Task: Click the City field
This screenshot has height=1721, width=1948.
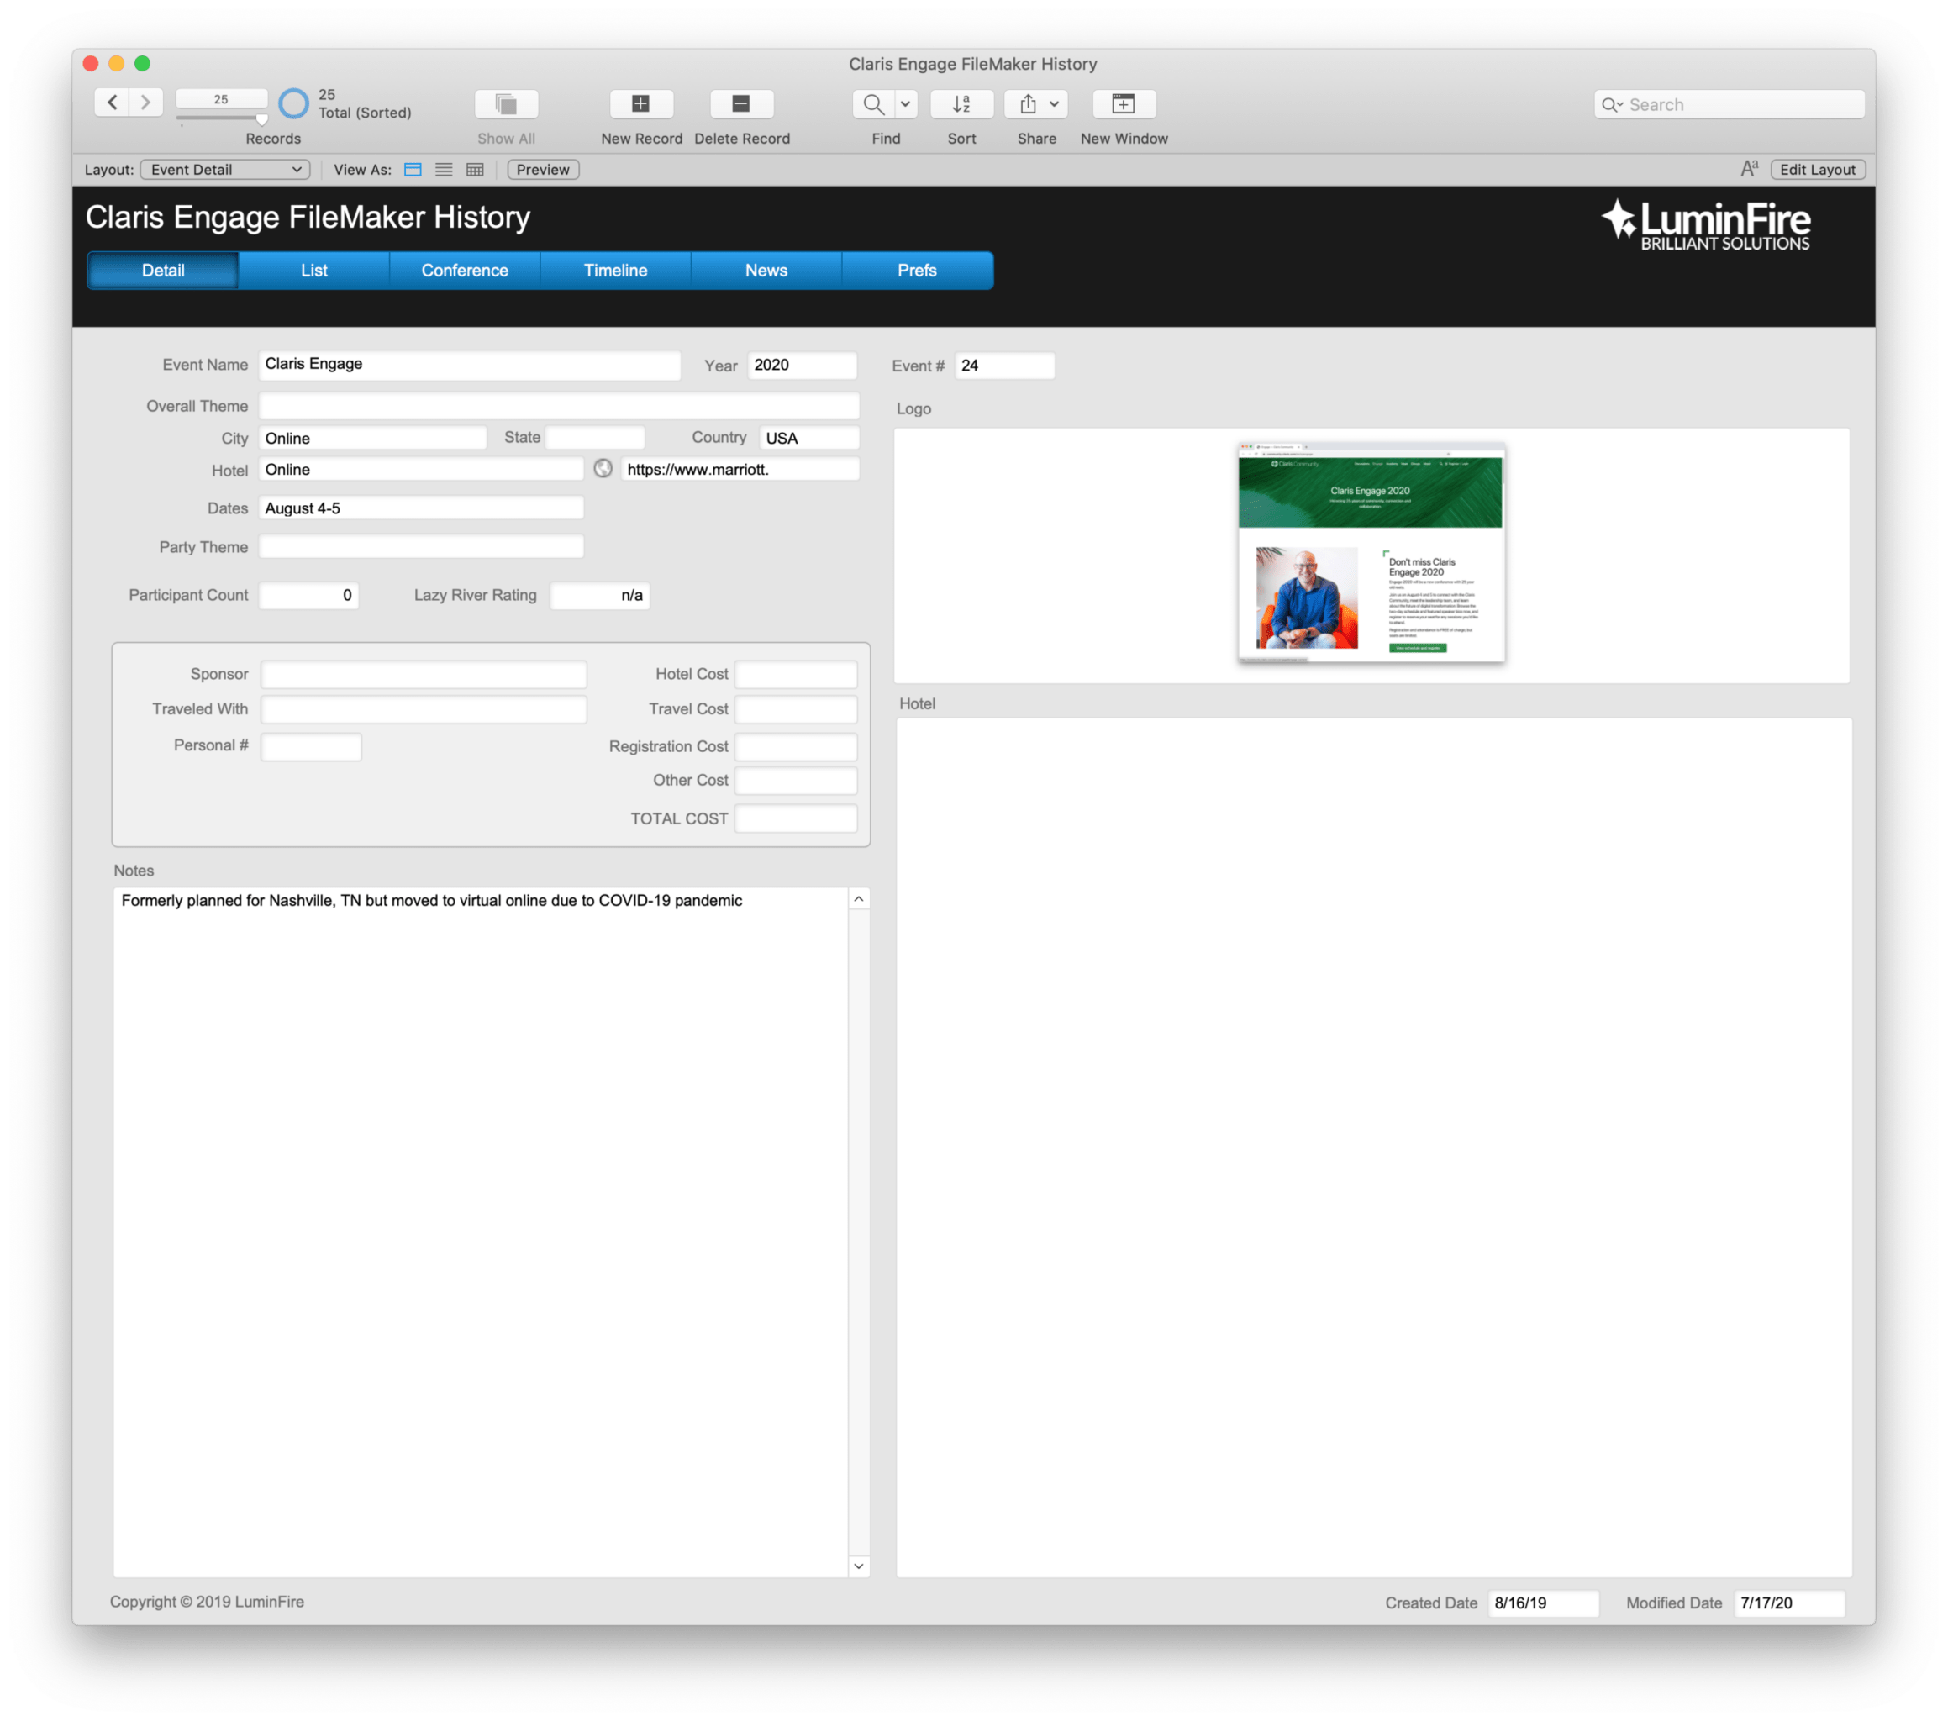Action: (x=372, y=439)
